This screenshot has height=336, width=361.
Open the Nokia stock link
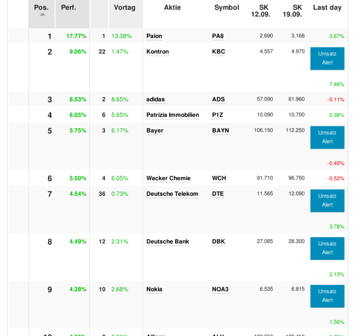(154, 289)
